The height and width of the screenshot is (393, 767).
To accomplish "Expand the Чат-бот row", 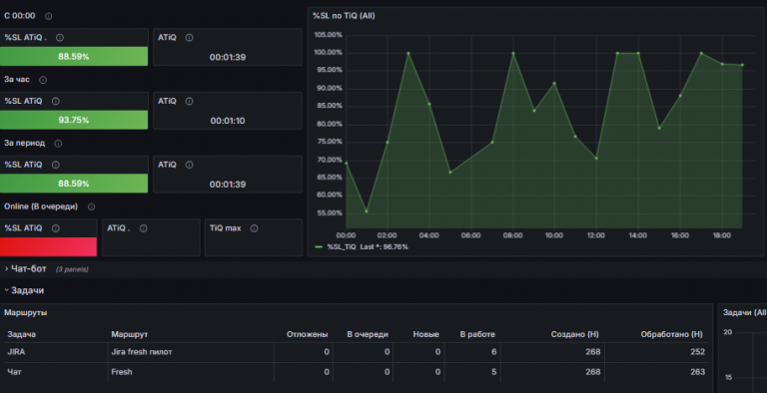I will point(28,269).
